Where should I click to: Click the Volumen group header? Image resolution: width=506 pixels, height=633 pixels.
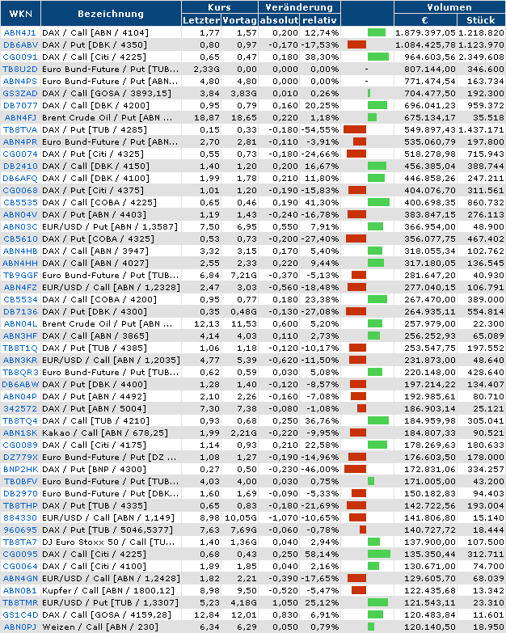[449, 7]
